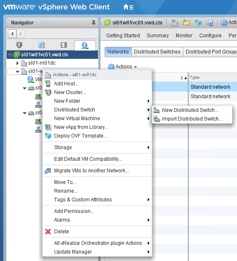Switch to Hosts and Clusters navigator view
The image size is (237, 261).
[19, 45]
